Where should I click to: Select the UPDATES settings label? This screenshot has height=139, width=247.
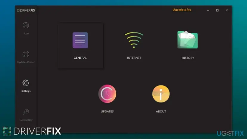click(107, 111)
